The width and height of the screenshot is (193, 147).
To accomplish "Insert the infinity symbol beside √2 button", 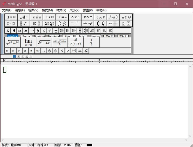I will click(x=80, y=51).
